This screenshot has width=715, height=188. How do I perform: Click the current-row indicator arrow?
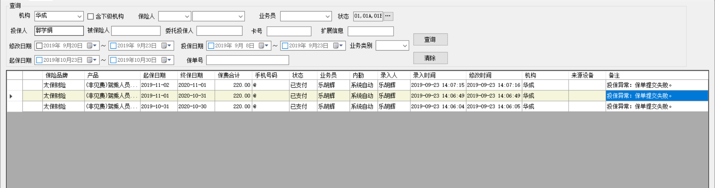coord(11,96)
